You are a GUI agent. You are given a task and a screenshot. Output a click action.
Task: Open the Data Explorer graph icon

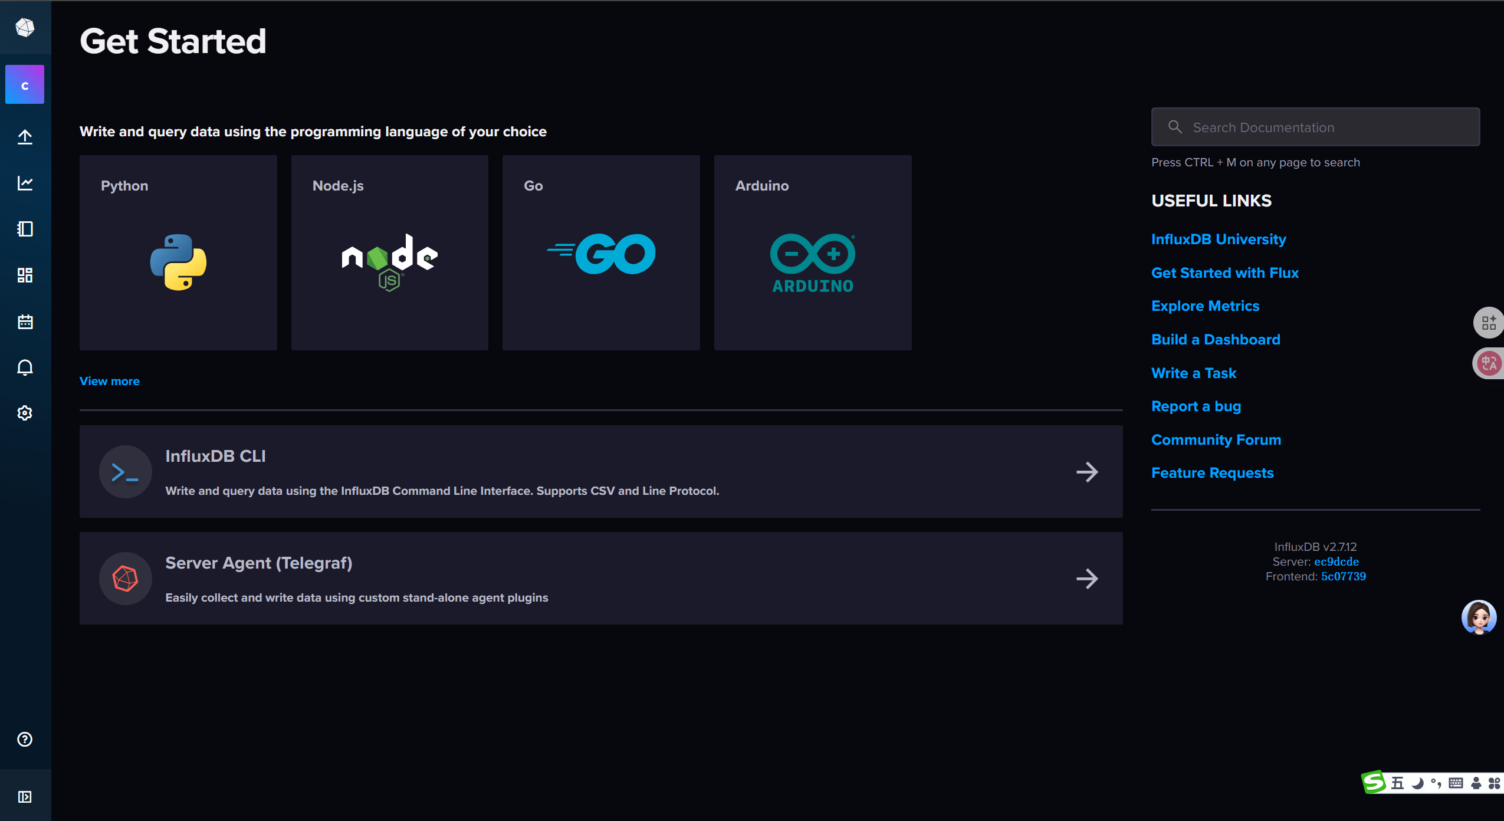25,183
